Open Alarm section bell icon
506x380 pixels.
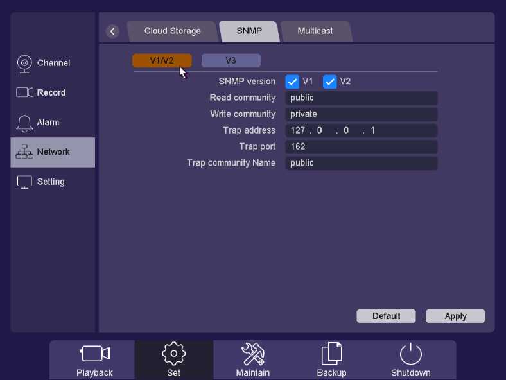25,123
